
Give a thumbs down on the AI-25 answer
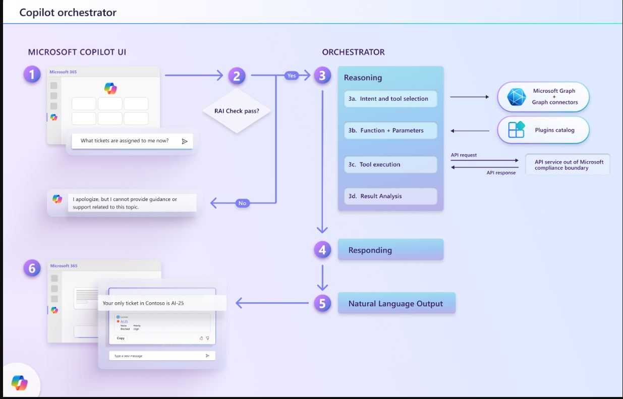coord(207,338)
